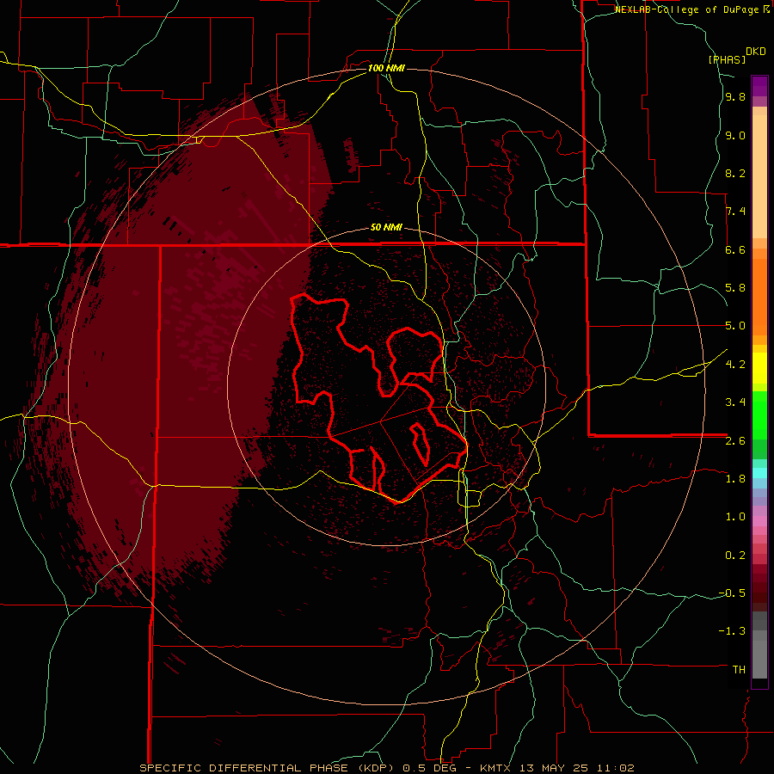
Task: Click the purple band topping the color scale
Action: tap(759, 86)
